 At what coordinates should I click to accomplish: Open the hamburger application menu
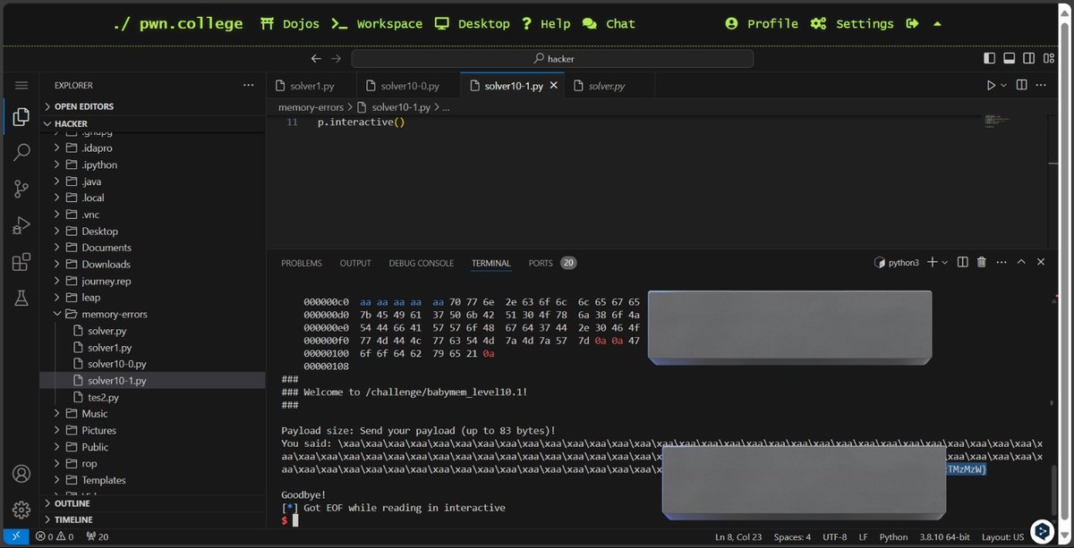[21, 85]
